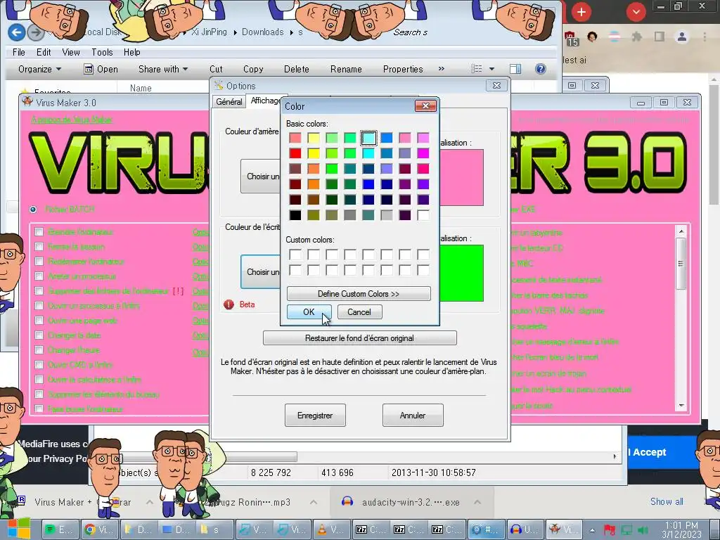The width and height of the screenshot is (720, 540).
Task: Expand Ronin mp3 download options chevron
Action: pos(313,502)
